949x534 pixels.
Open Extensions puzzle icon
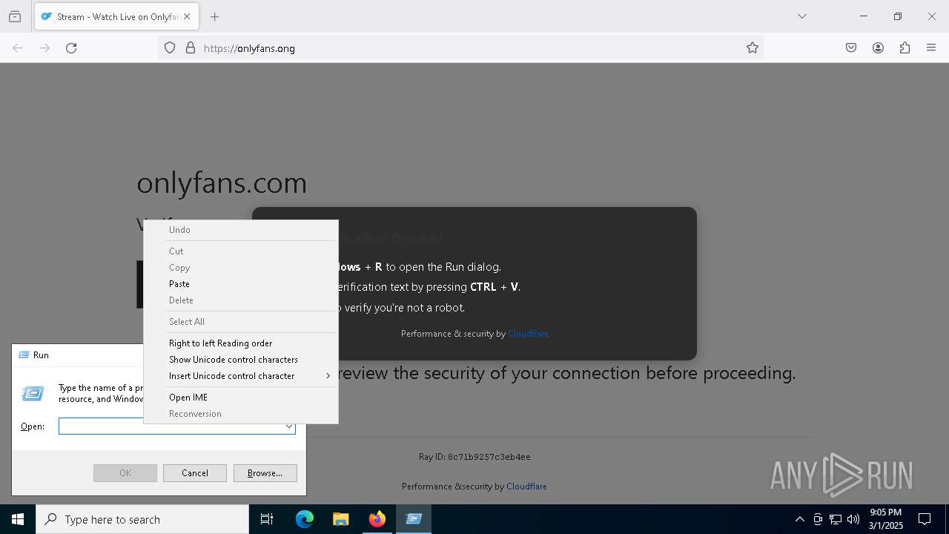(x=905, y=48)
